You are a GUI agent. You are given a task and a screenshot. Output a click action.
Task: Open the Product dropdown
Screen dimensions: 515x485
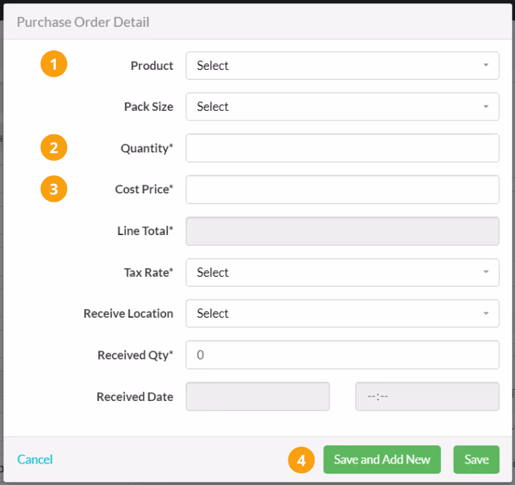[x=342, y=66]
